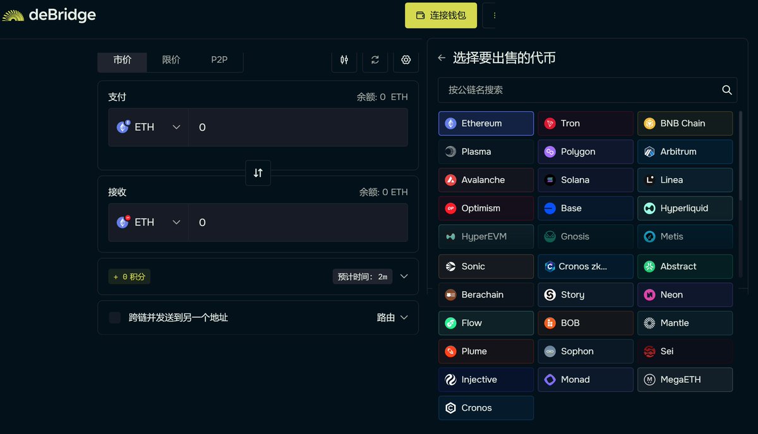Pick the BOB chain

pyautogui.click(x=586, y=323)
